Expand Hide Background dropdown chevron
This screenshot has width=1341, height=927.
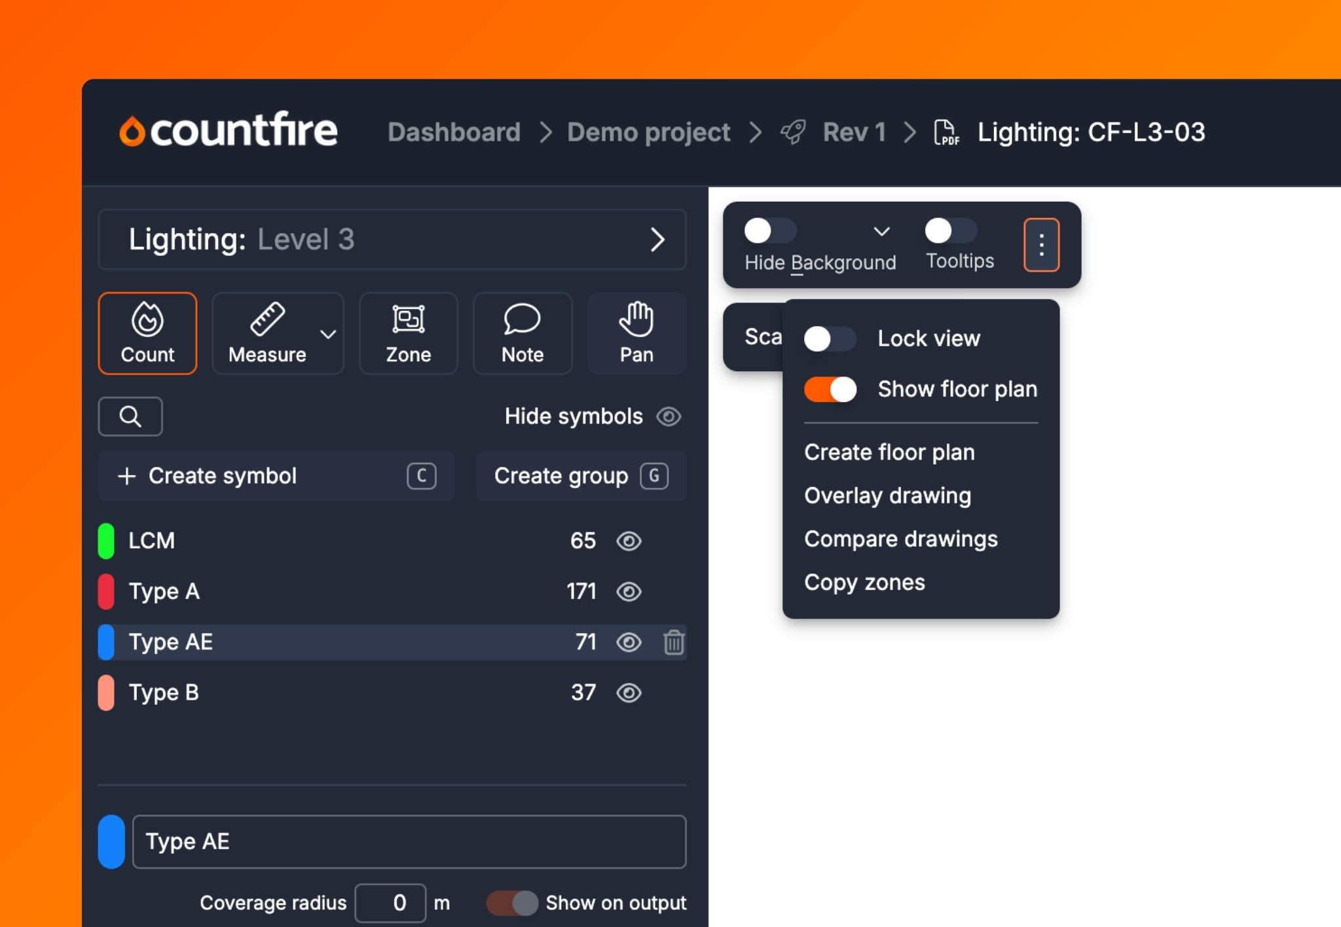pos(881,231)
